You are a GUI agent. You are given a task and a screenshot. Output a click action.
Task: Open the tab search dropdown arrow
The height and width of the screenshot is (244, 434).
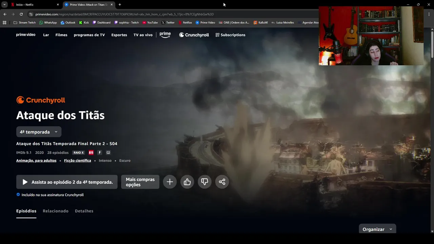click(4, 5)
